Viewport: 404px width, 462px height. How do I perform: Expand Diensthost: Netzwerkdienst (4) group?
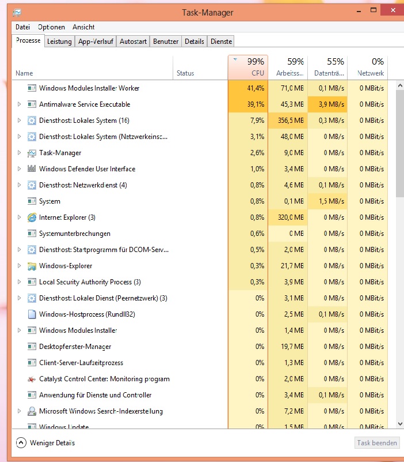click(19, 185)
